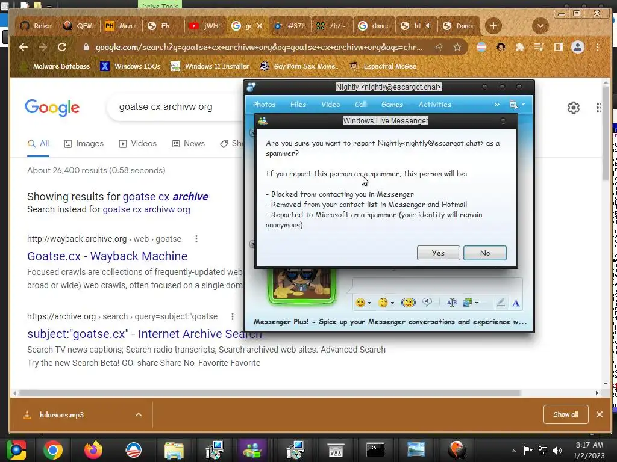Open the command prompt taskbar icon

[375, 450]
